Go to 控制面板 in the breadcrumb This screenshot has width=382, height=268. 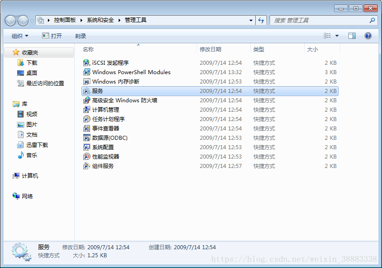[65, 20]
